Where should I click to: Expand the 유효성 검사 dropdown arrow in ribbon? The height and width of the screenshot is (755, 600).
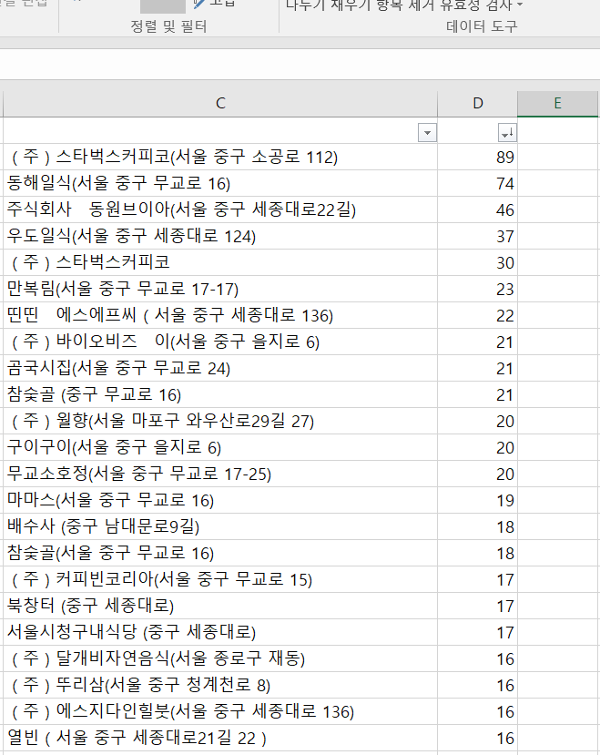(520, 5)
